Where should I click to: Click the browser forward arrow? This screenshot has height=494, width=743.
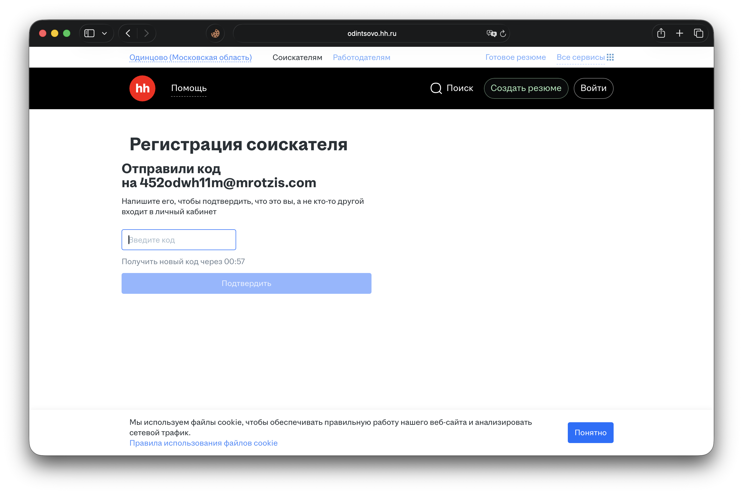tap(147, 33)
